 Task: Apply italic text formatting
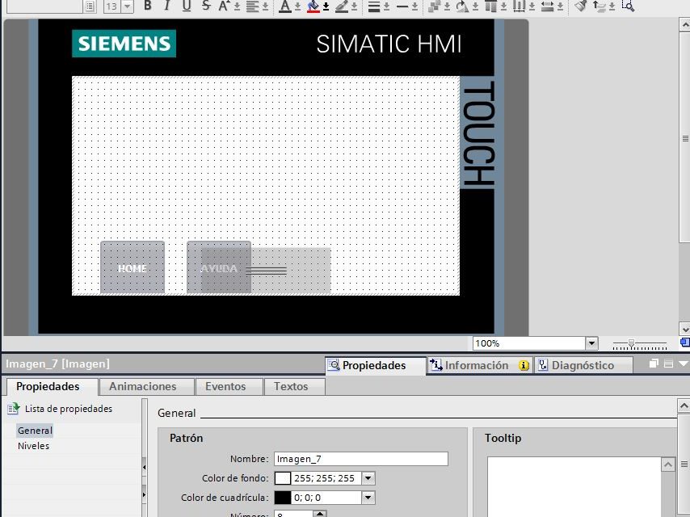166,6
